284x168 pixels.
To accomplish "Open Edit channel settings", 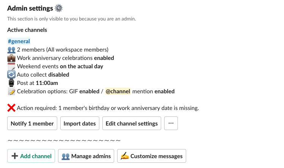I will click(132, 124).
